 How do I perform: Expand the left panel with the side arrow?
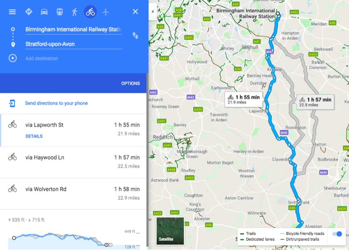(x=152, y=12)
